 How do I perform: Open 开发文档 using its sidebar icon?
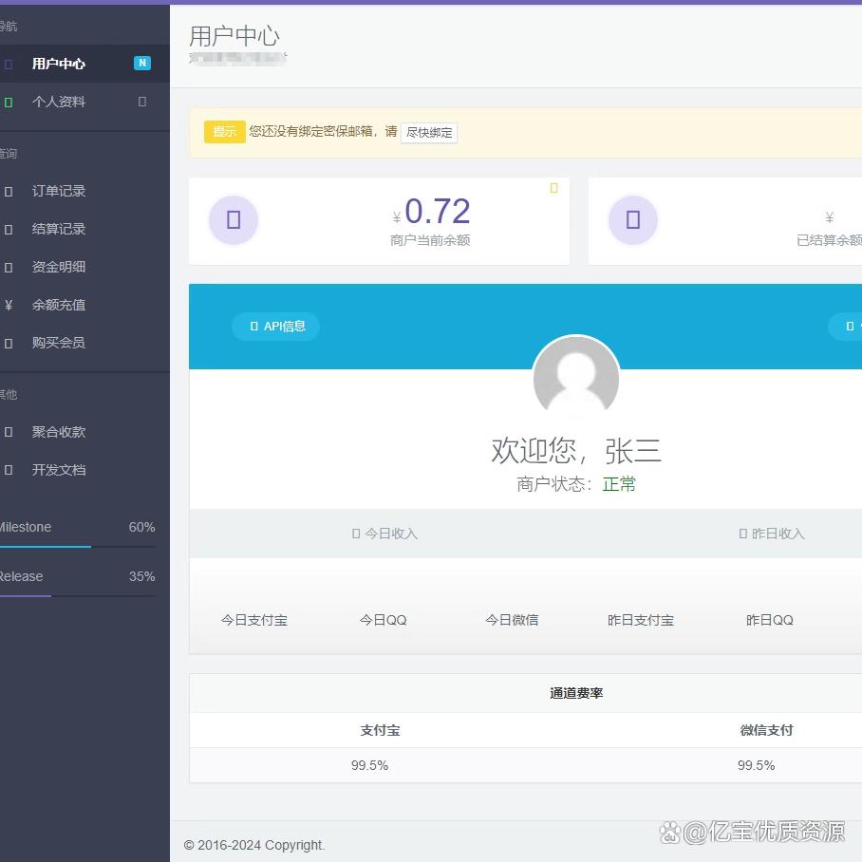click(11, 470)
